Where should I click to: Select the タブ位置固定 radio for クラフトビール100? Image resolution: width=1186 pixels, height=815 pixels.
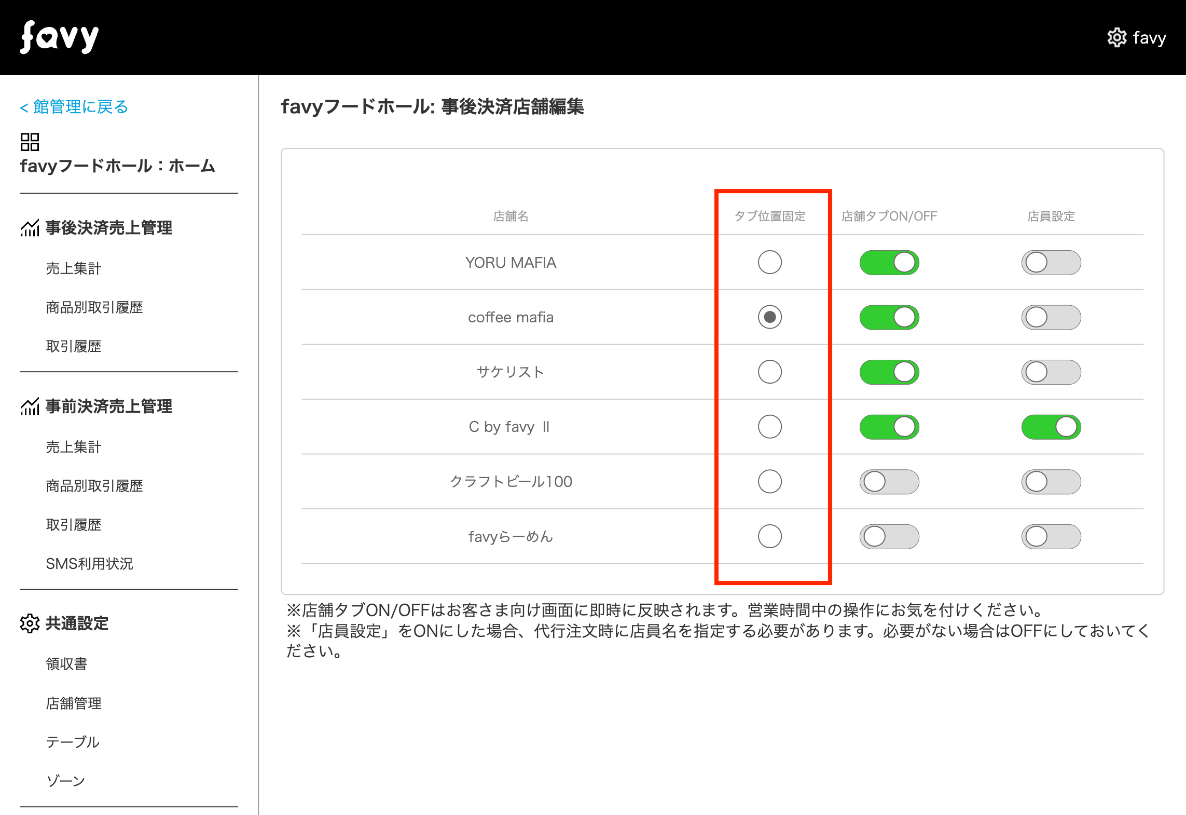769,481
